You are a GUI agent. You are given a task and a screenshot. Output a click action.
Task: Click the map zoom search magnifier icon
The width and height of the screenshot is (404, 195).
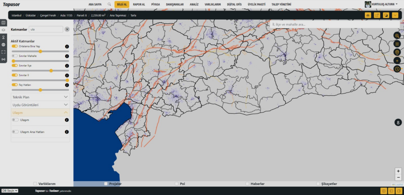coord(397,36)
